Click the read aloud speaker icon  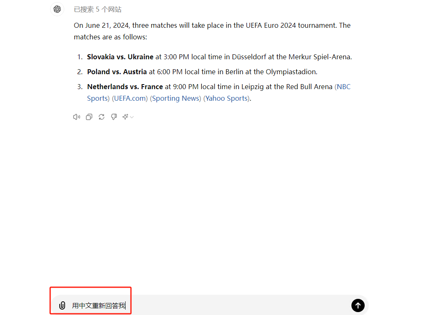pyautogui.click(x=76, y=117)
